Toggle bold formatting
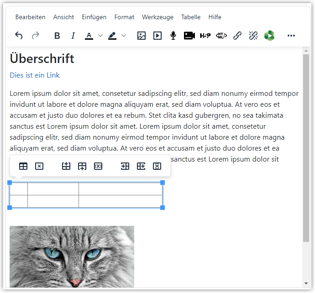 57,36
